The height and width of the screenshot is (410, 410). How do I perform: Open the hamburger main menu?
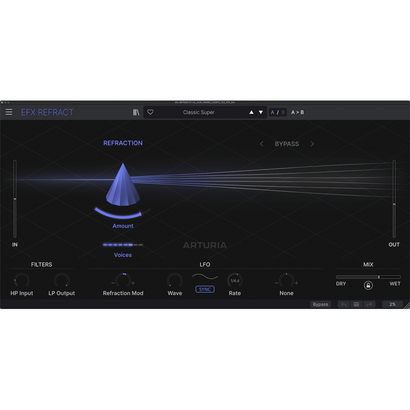pyautogui.click(x=9, y=112)
